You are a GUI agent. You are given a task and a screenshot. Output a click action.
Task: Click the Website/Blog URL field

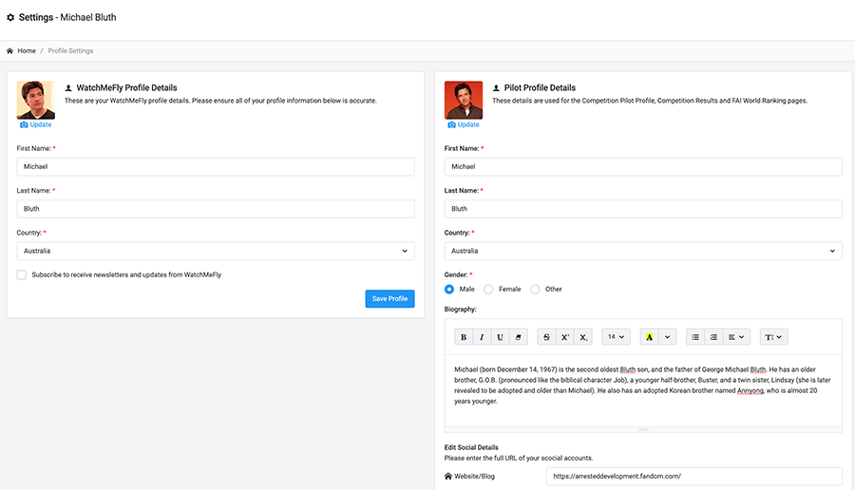(693, 477)
